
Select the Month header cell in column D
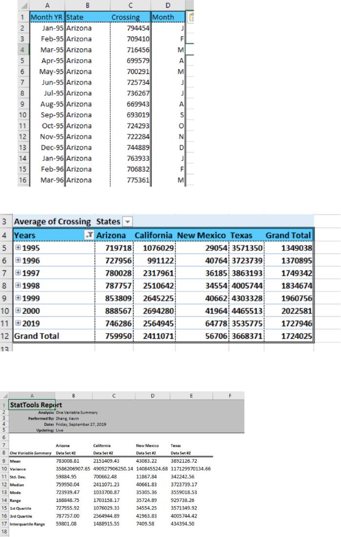pyautogui.click(x=168, y=17)
